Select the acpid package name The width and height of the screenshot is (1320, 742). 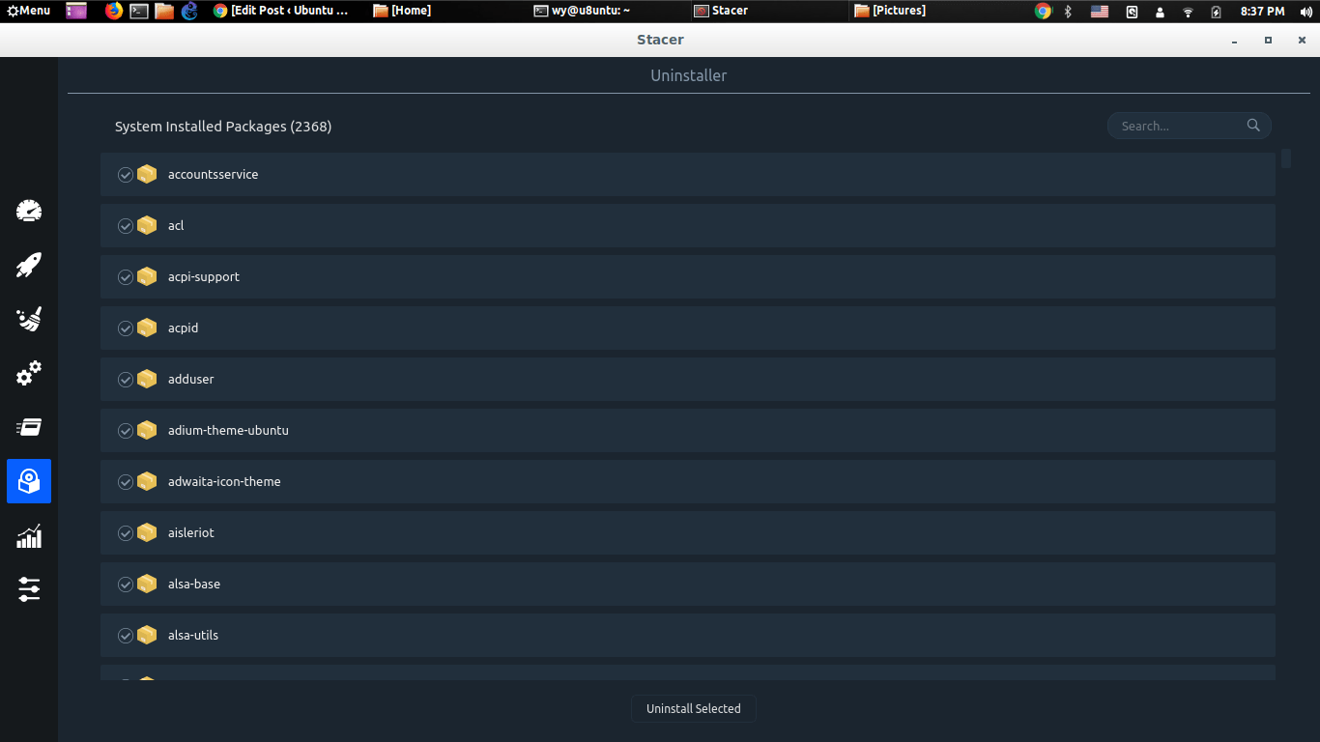183,328
